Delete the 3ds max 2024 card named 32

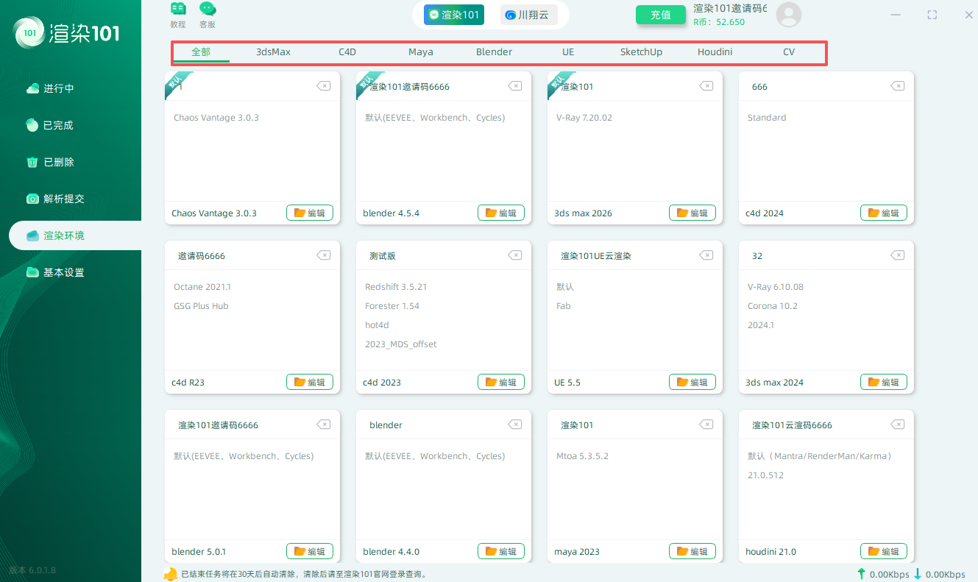point(898,255)
